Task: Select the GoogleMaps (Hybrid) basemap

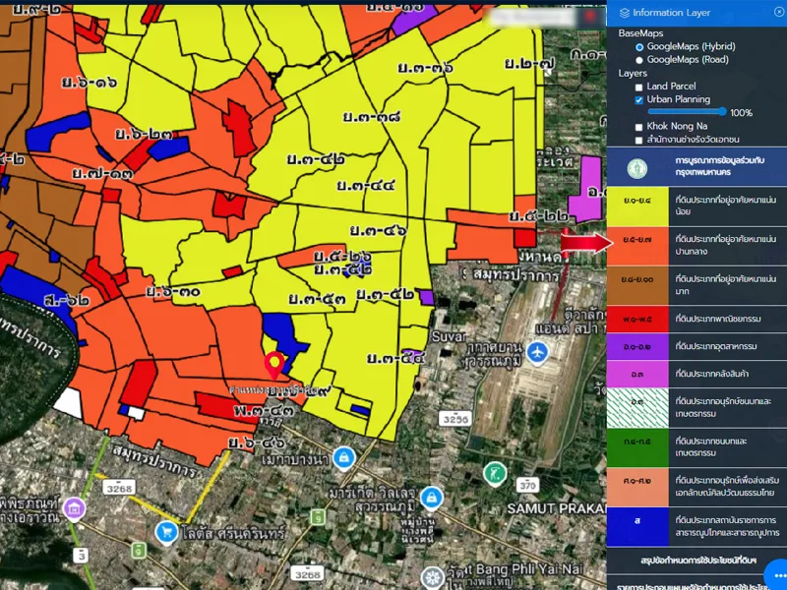Action: click(x=639, y=46)
